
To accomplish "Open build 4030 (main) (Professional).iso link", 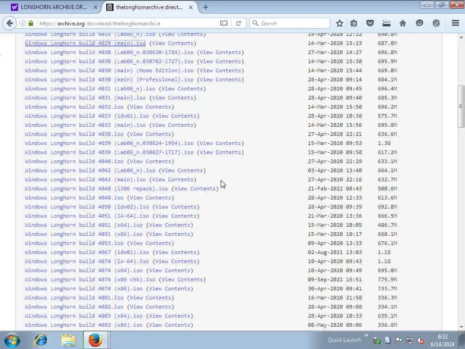I will 109,80.
